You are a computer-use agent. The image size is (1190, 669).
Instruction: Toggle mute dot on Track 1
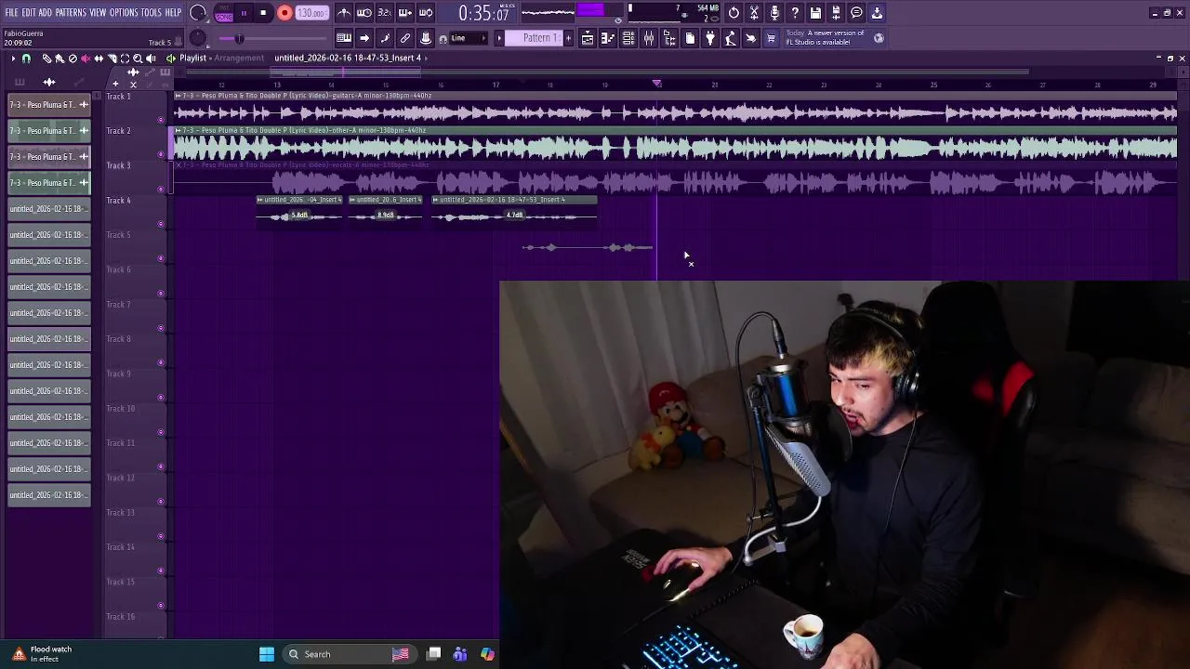click(x=161, y=120)
